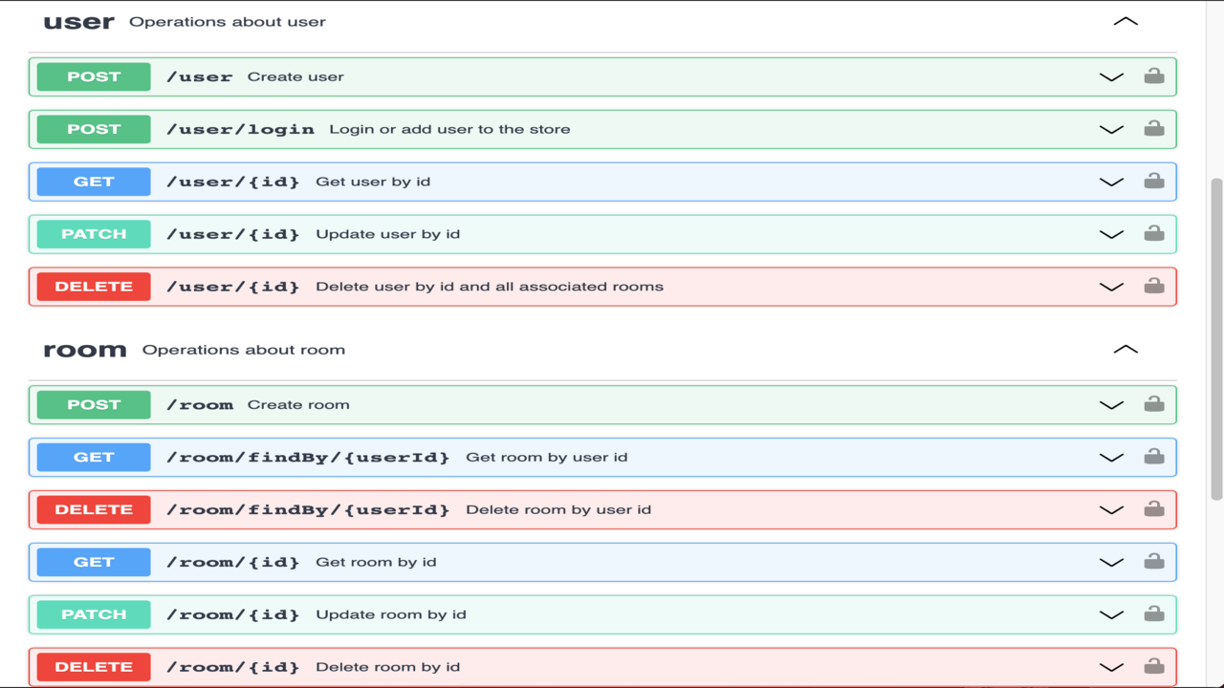Collapse the room operations section
This screenshot has height=688, width=1224.
click(1125, 349)
